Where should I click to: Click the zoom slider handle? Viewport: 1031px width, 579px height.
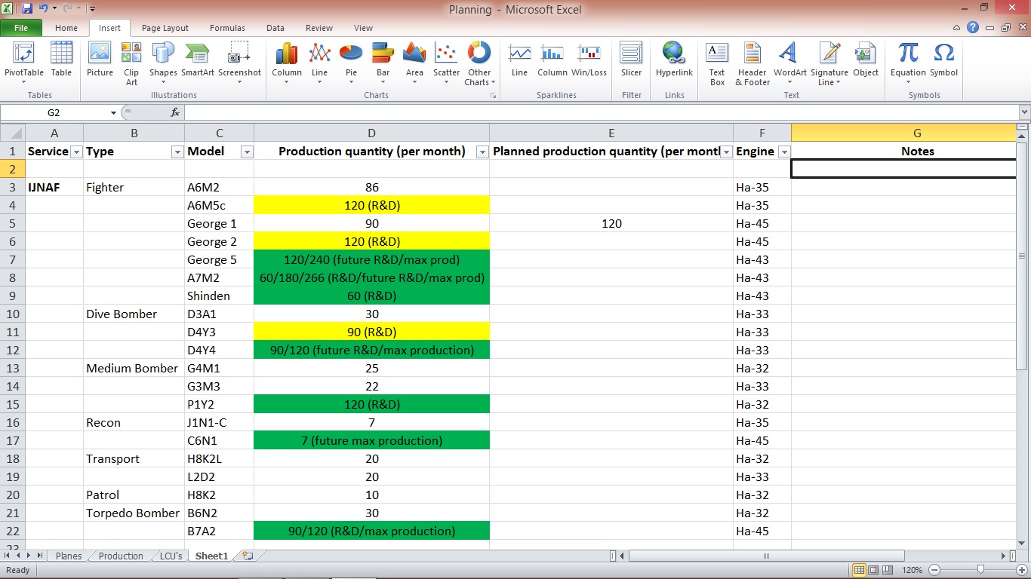tap(980, 570)
